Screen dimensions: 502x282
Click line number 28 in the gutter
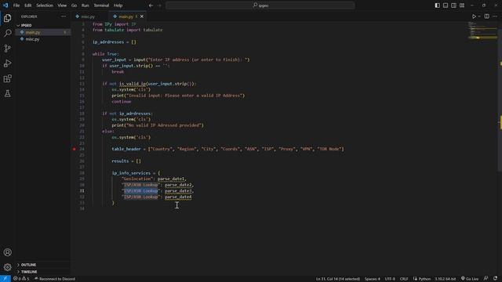[x=82, y=173]
